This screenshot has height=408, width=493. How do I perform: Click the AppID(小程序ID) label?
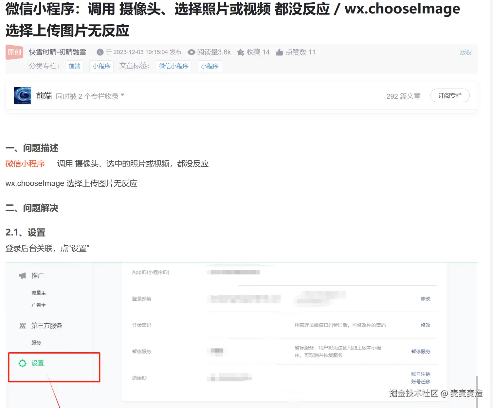point(151,272)
